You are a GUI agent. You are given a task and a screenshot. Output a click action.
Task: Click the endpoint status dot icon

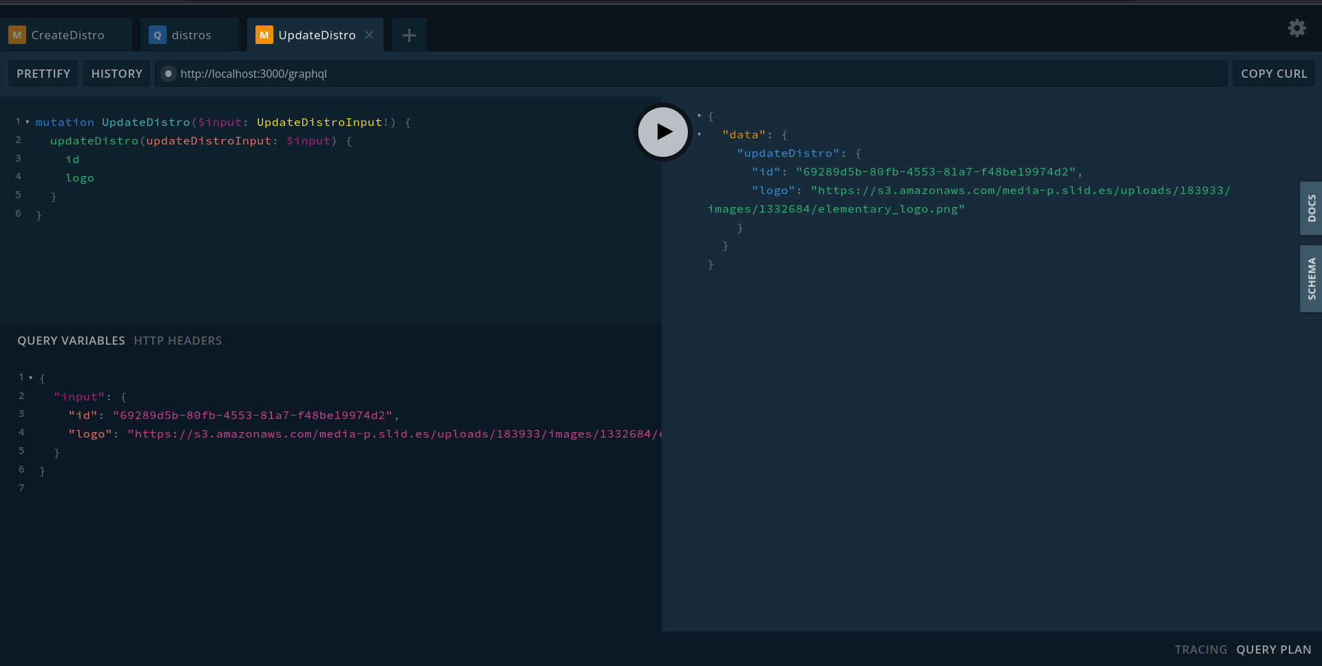click(168, 74)
